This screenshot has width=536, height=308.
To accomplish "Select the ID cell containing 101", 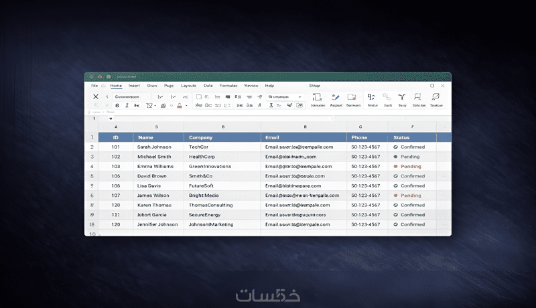I will pyautogui.click(x=116, y=147).
